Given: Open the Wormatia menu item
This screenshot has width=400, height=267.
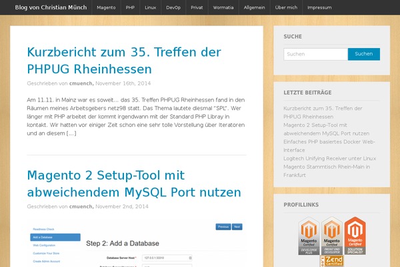Looking at the screenshot, I should [x=223, y=7].
